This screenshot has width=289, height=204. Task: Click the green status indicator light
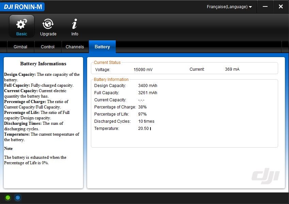8,198
